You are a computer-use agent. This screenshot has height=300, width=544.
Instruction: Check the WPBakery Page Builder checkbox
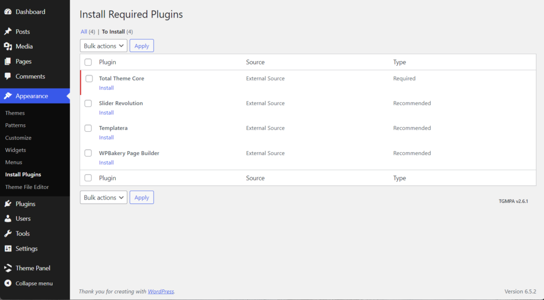[88, 153]
